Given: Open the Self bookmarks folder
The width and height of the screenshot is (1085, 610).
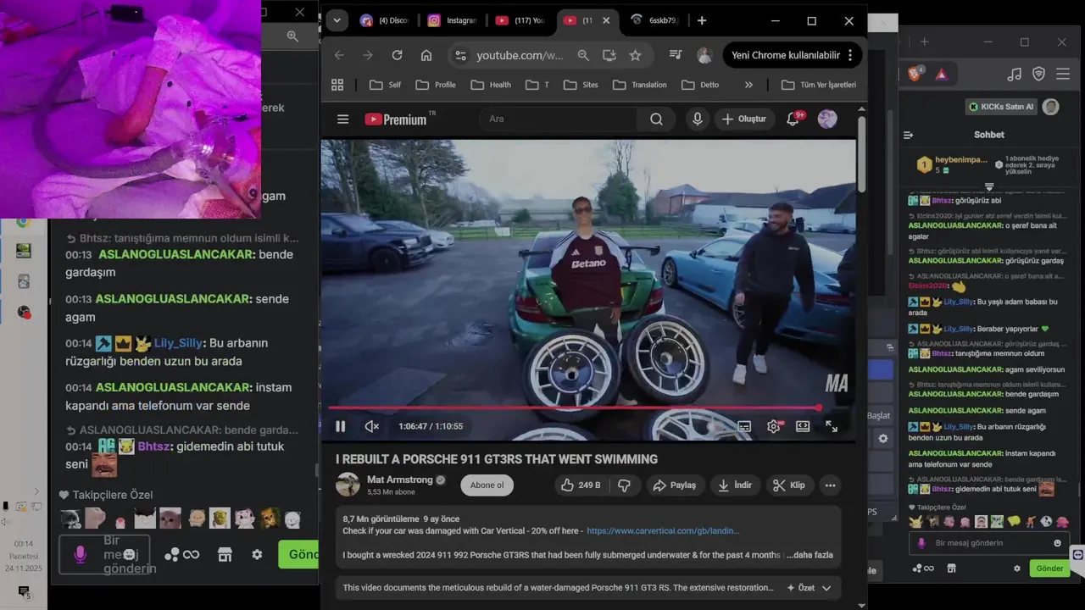Looking at the screenshot, I should coord(386,85).
